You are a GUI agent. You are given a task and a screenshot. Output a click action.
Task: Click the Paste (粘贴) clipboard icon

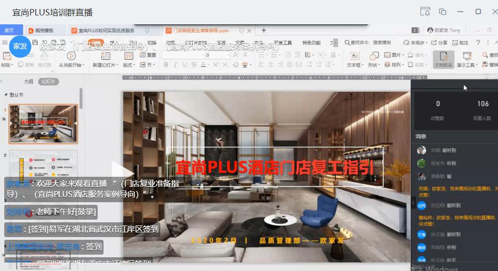click(7, 56)
